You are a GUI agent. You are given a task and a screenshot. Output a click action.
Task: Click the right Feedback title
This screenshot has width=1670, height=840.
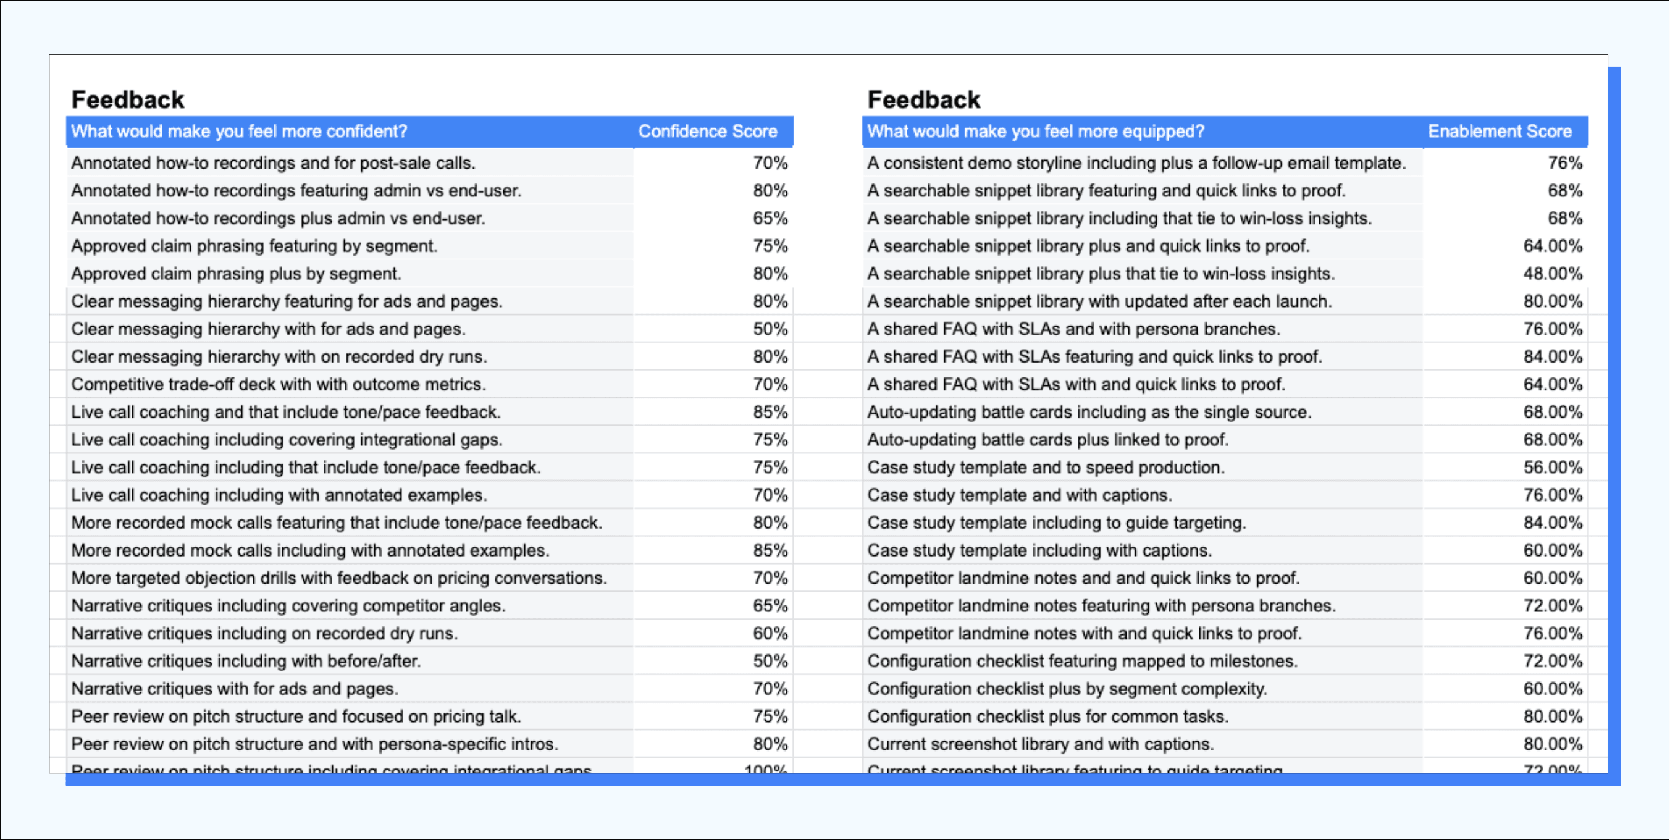924,100
